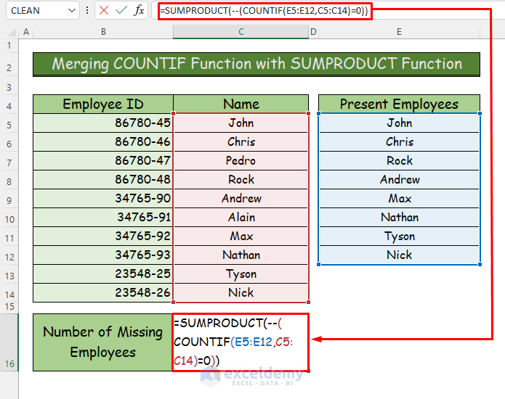Select 'John' in the Name column
Image resolution: width=505 pixels, height=399 pixels.
pyautogui.click(x=241, y=123)
